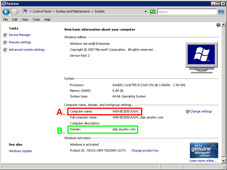
Task: Click the Change settings link
Action: [x=201, y=111]
